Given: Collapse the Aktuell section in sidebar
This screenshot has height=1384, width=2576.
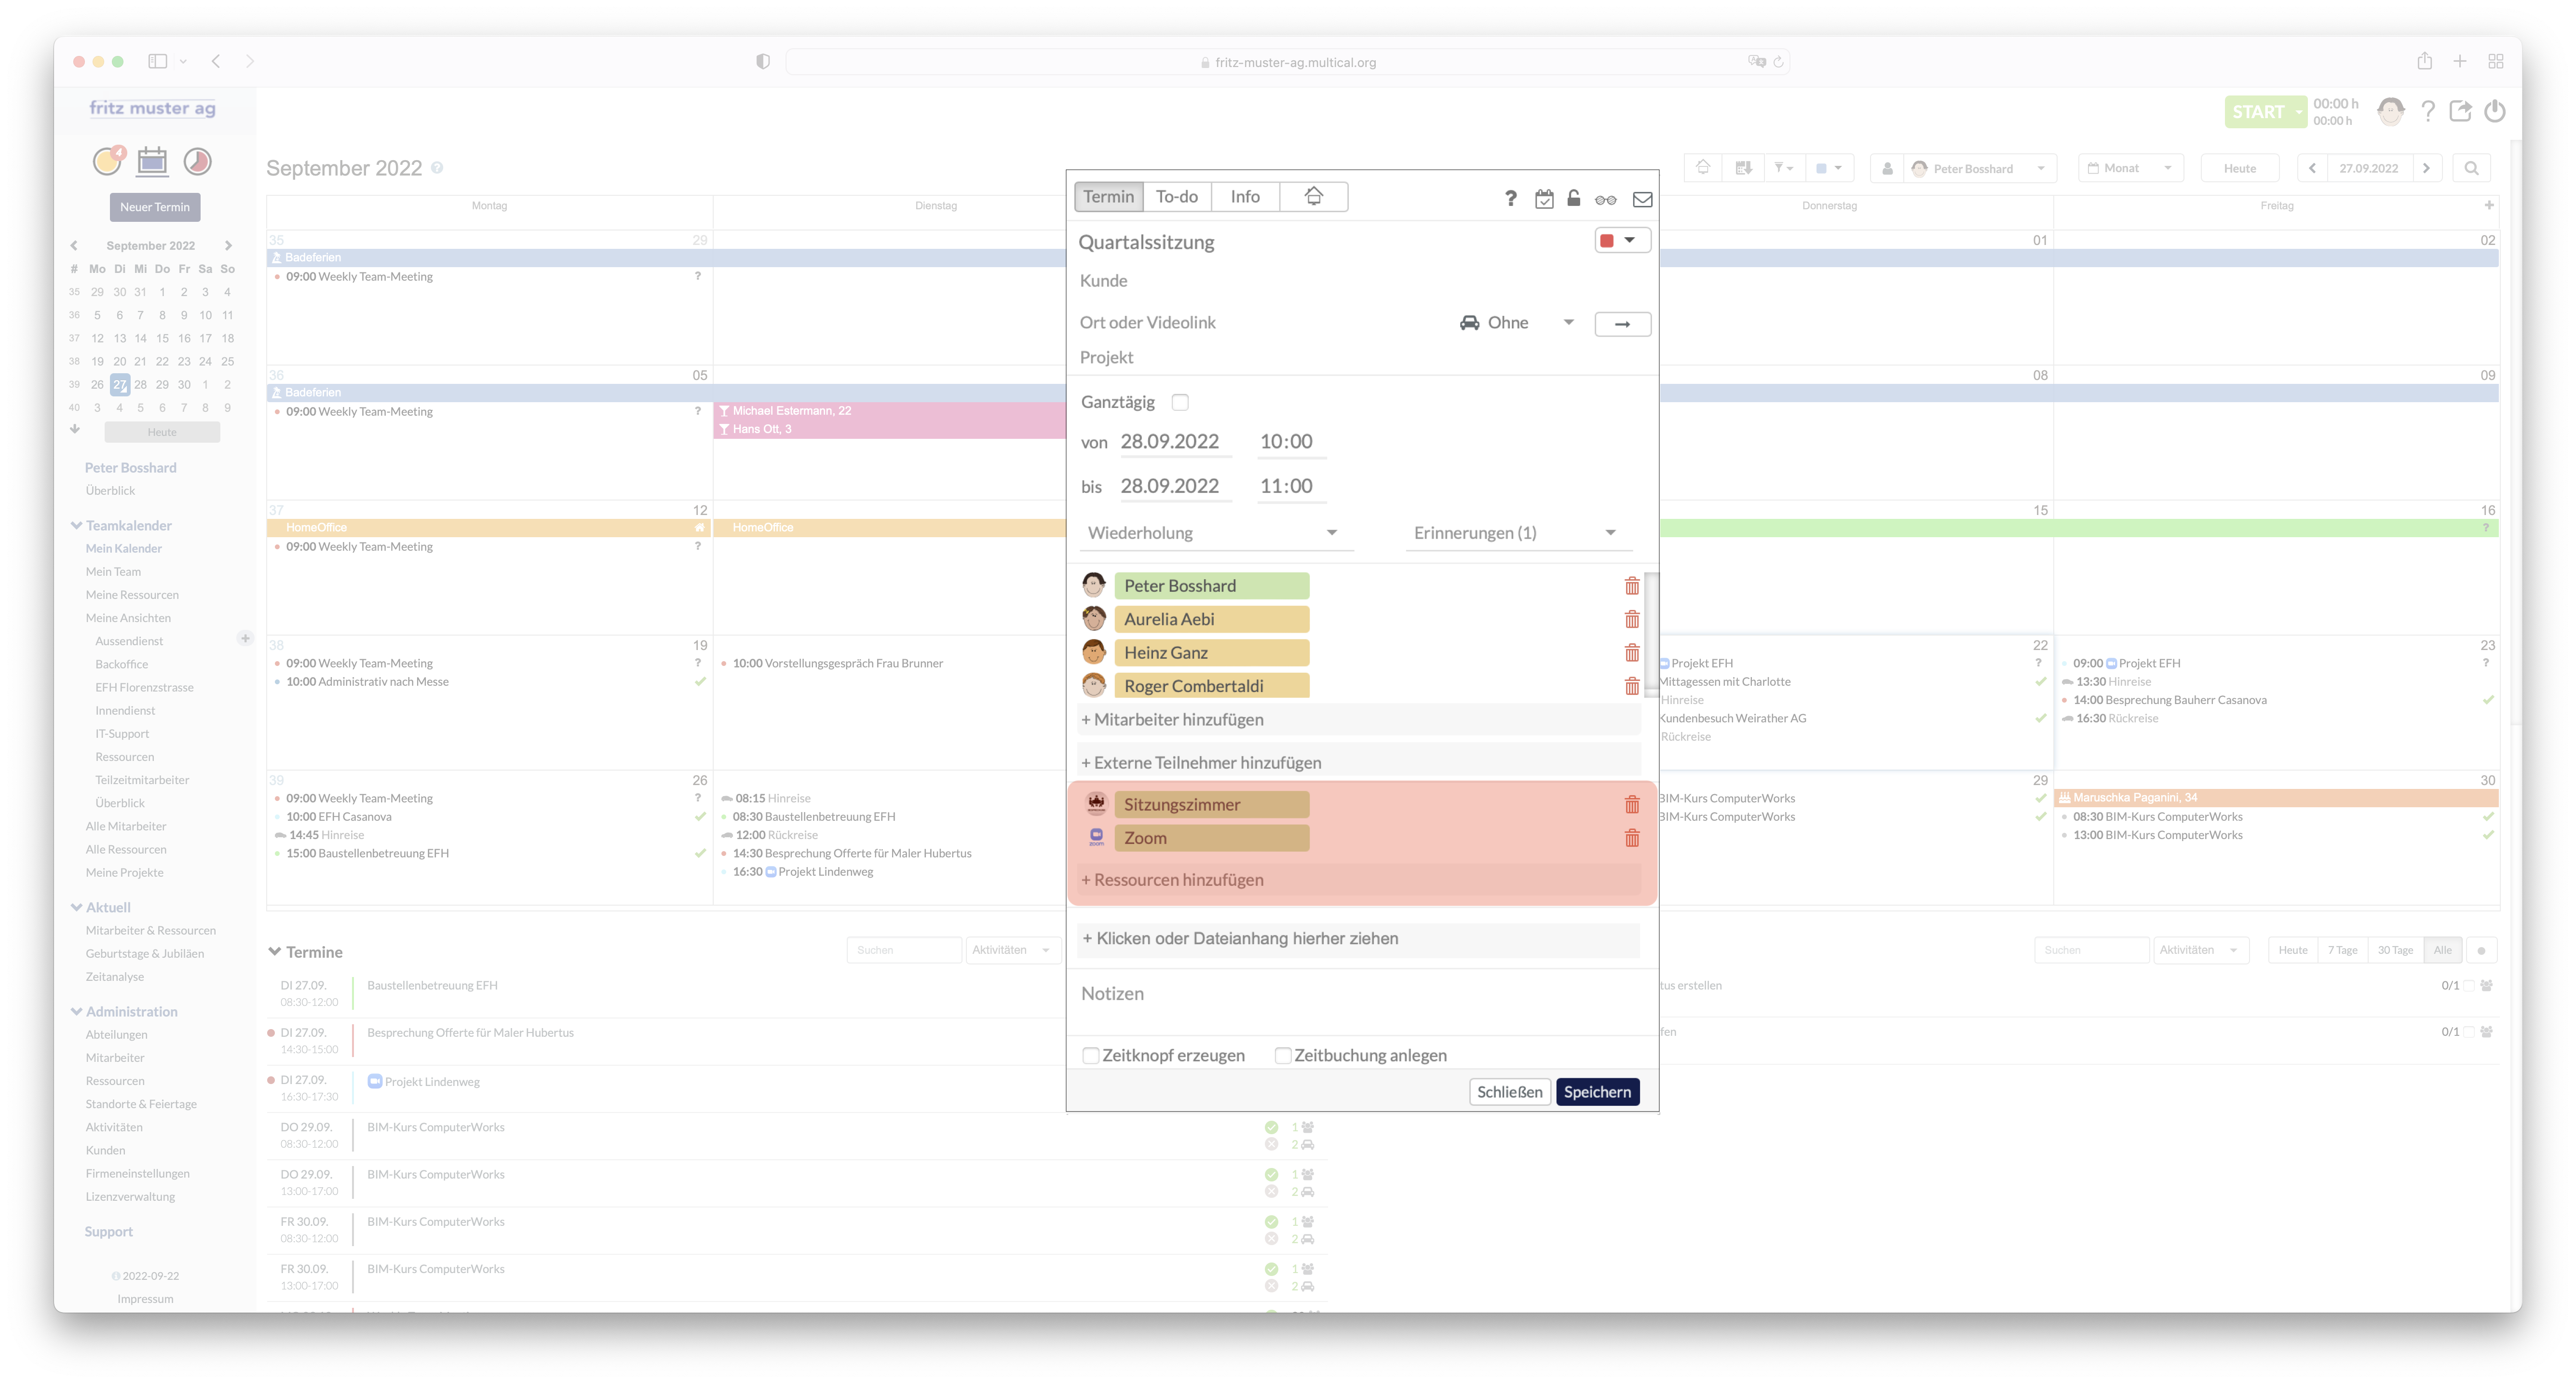Looking at the screenshot, I should [76, 907].
